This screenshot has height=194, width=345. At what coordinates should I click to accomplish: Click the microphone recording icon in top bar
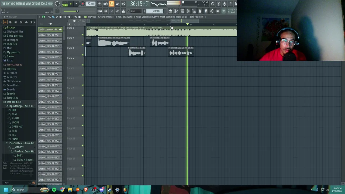tap(225, 4)
